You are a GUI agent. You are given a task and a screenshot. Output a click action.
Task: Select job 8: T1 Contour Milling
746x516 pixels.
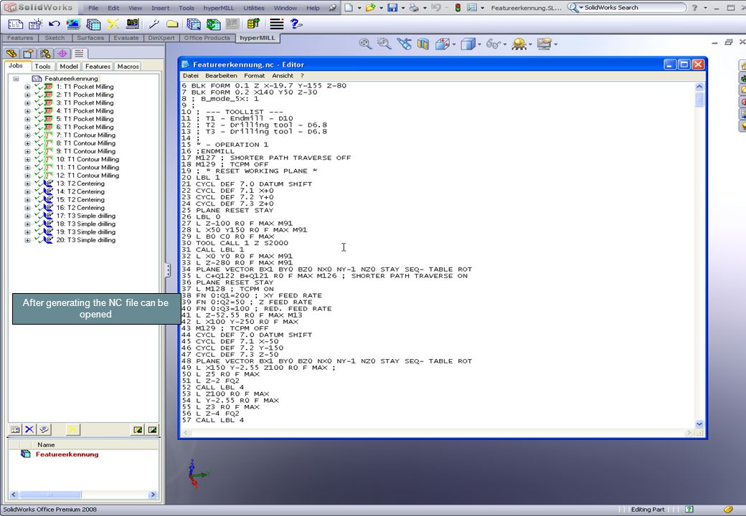[85, 143]
